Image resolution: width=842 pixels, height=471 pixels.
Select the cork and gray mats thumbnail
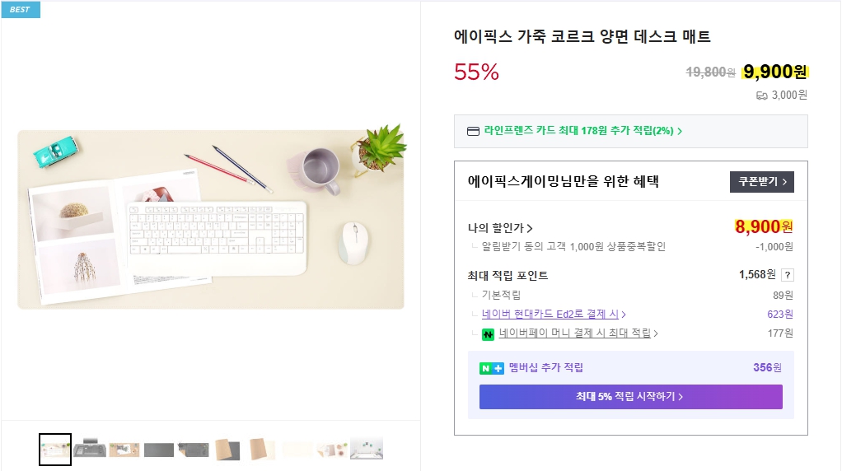(227, 449)
